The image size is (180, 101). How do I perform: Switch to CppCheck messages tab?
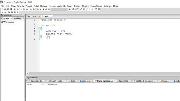[x=144, y=81]
